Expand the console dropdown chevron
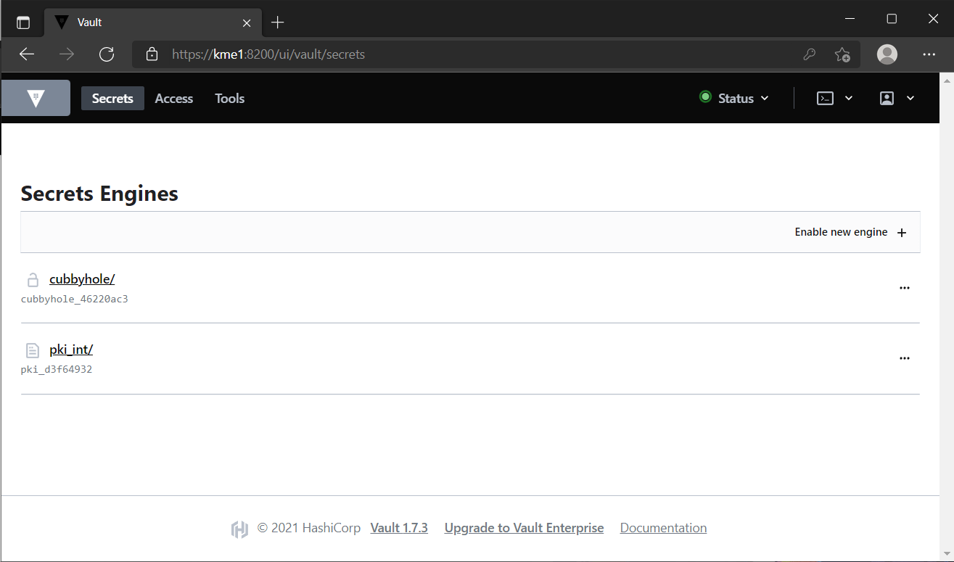 [849, 99]
